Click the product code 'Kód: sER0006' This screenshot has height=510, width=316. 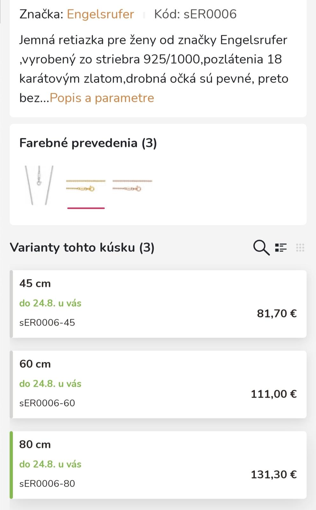tap(195, 14)
